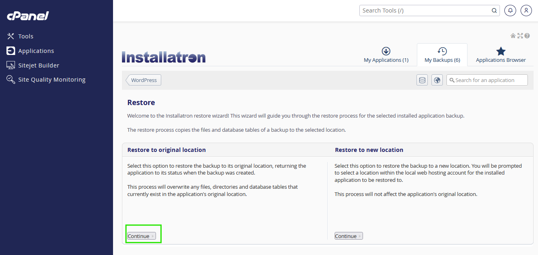The image size is (538, 255).
Task: Go back to the WordPress breadcrumb
Action: pos(143,80)
